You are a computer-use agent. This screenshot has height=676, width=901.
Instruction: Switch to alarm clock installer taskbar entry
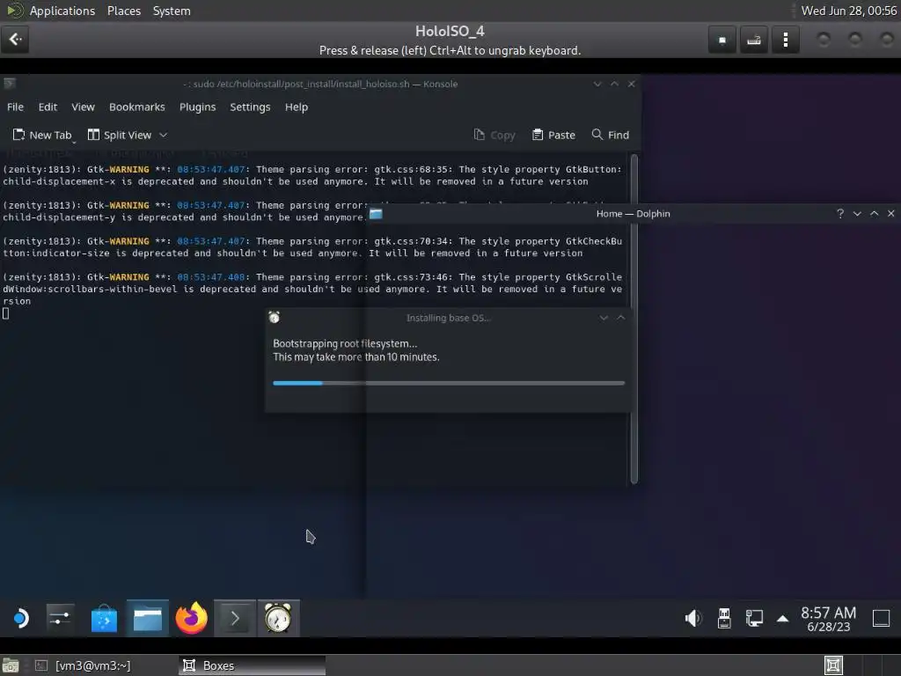pos(278,619)
